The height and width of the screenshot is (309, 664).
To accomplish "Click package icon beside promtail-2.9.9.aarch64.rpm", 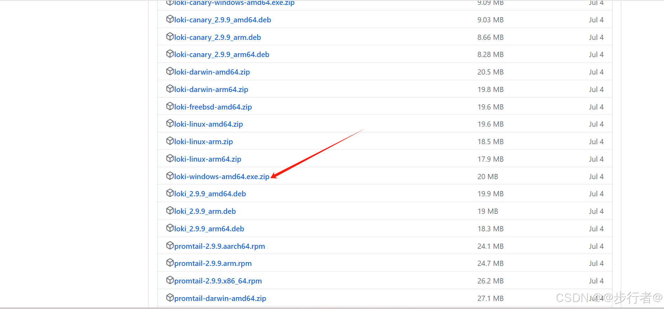I will coord(170,245).
